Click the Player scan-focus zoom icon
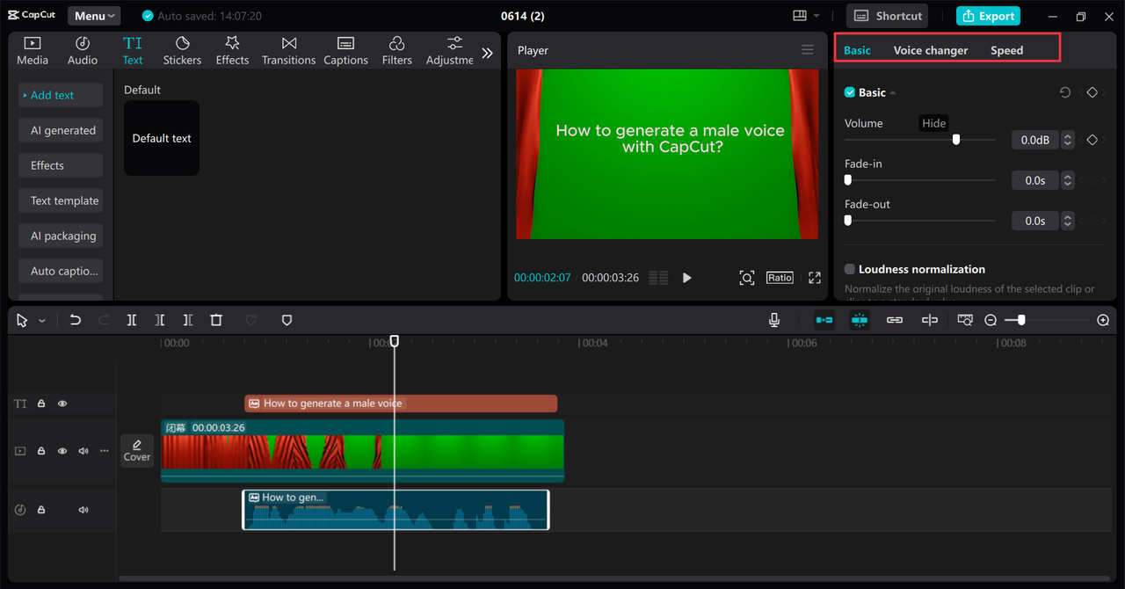1125x589 pixels. (x=747, y=278)
